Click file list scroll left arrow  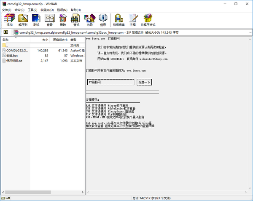click(3, 192)
